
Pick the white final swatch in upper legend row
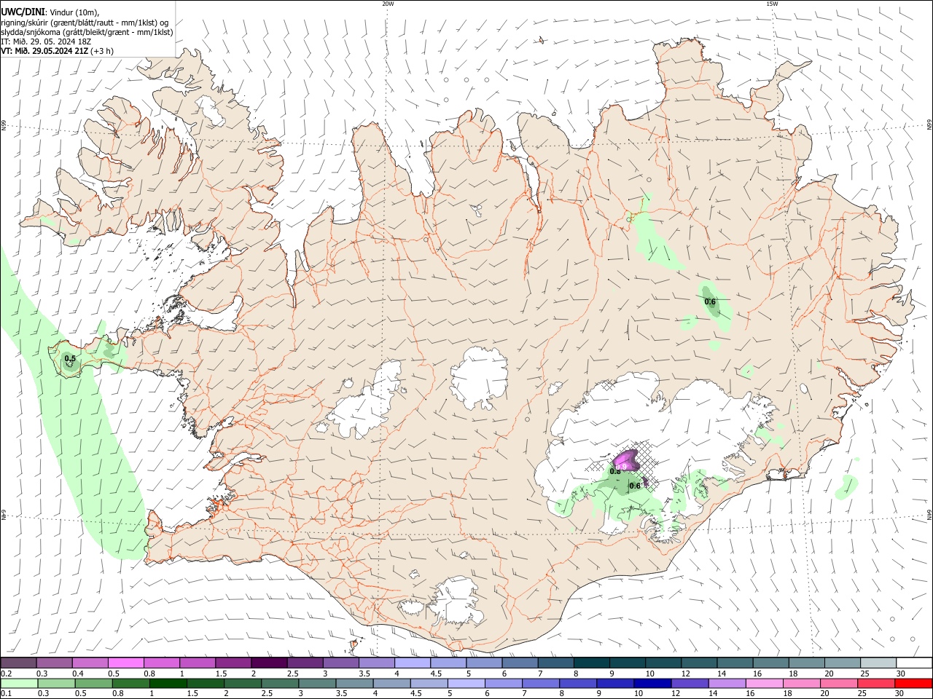[x=914, y=663]
